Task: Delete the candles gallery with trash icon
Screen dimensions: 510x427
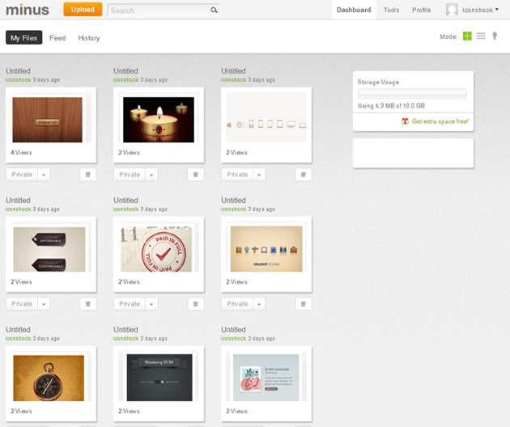Action: 196,175
